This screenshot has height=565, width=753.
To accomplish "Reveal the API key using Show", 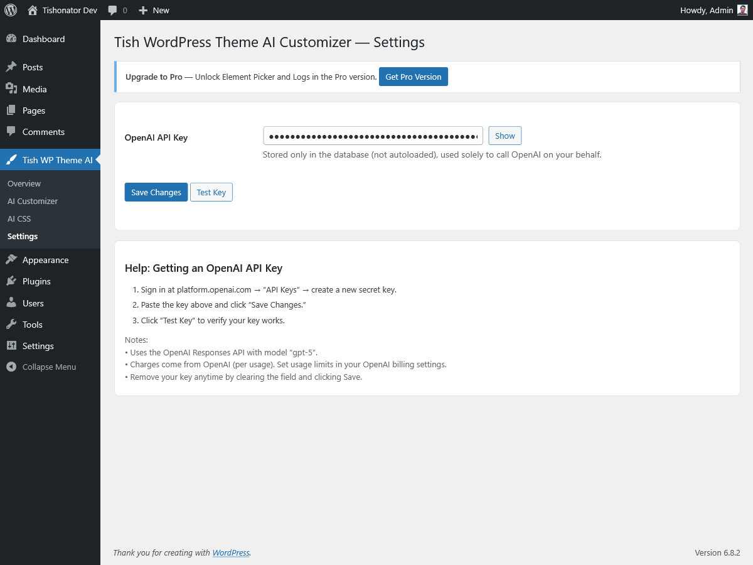I will pos(505,136).
